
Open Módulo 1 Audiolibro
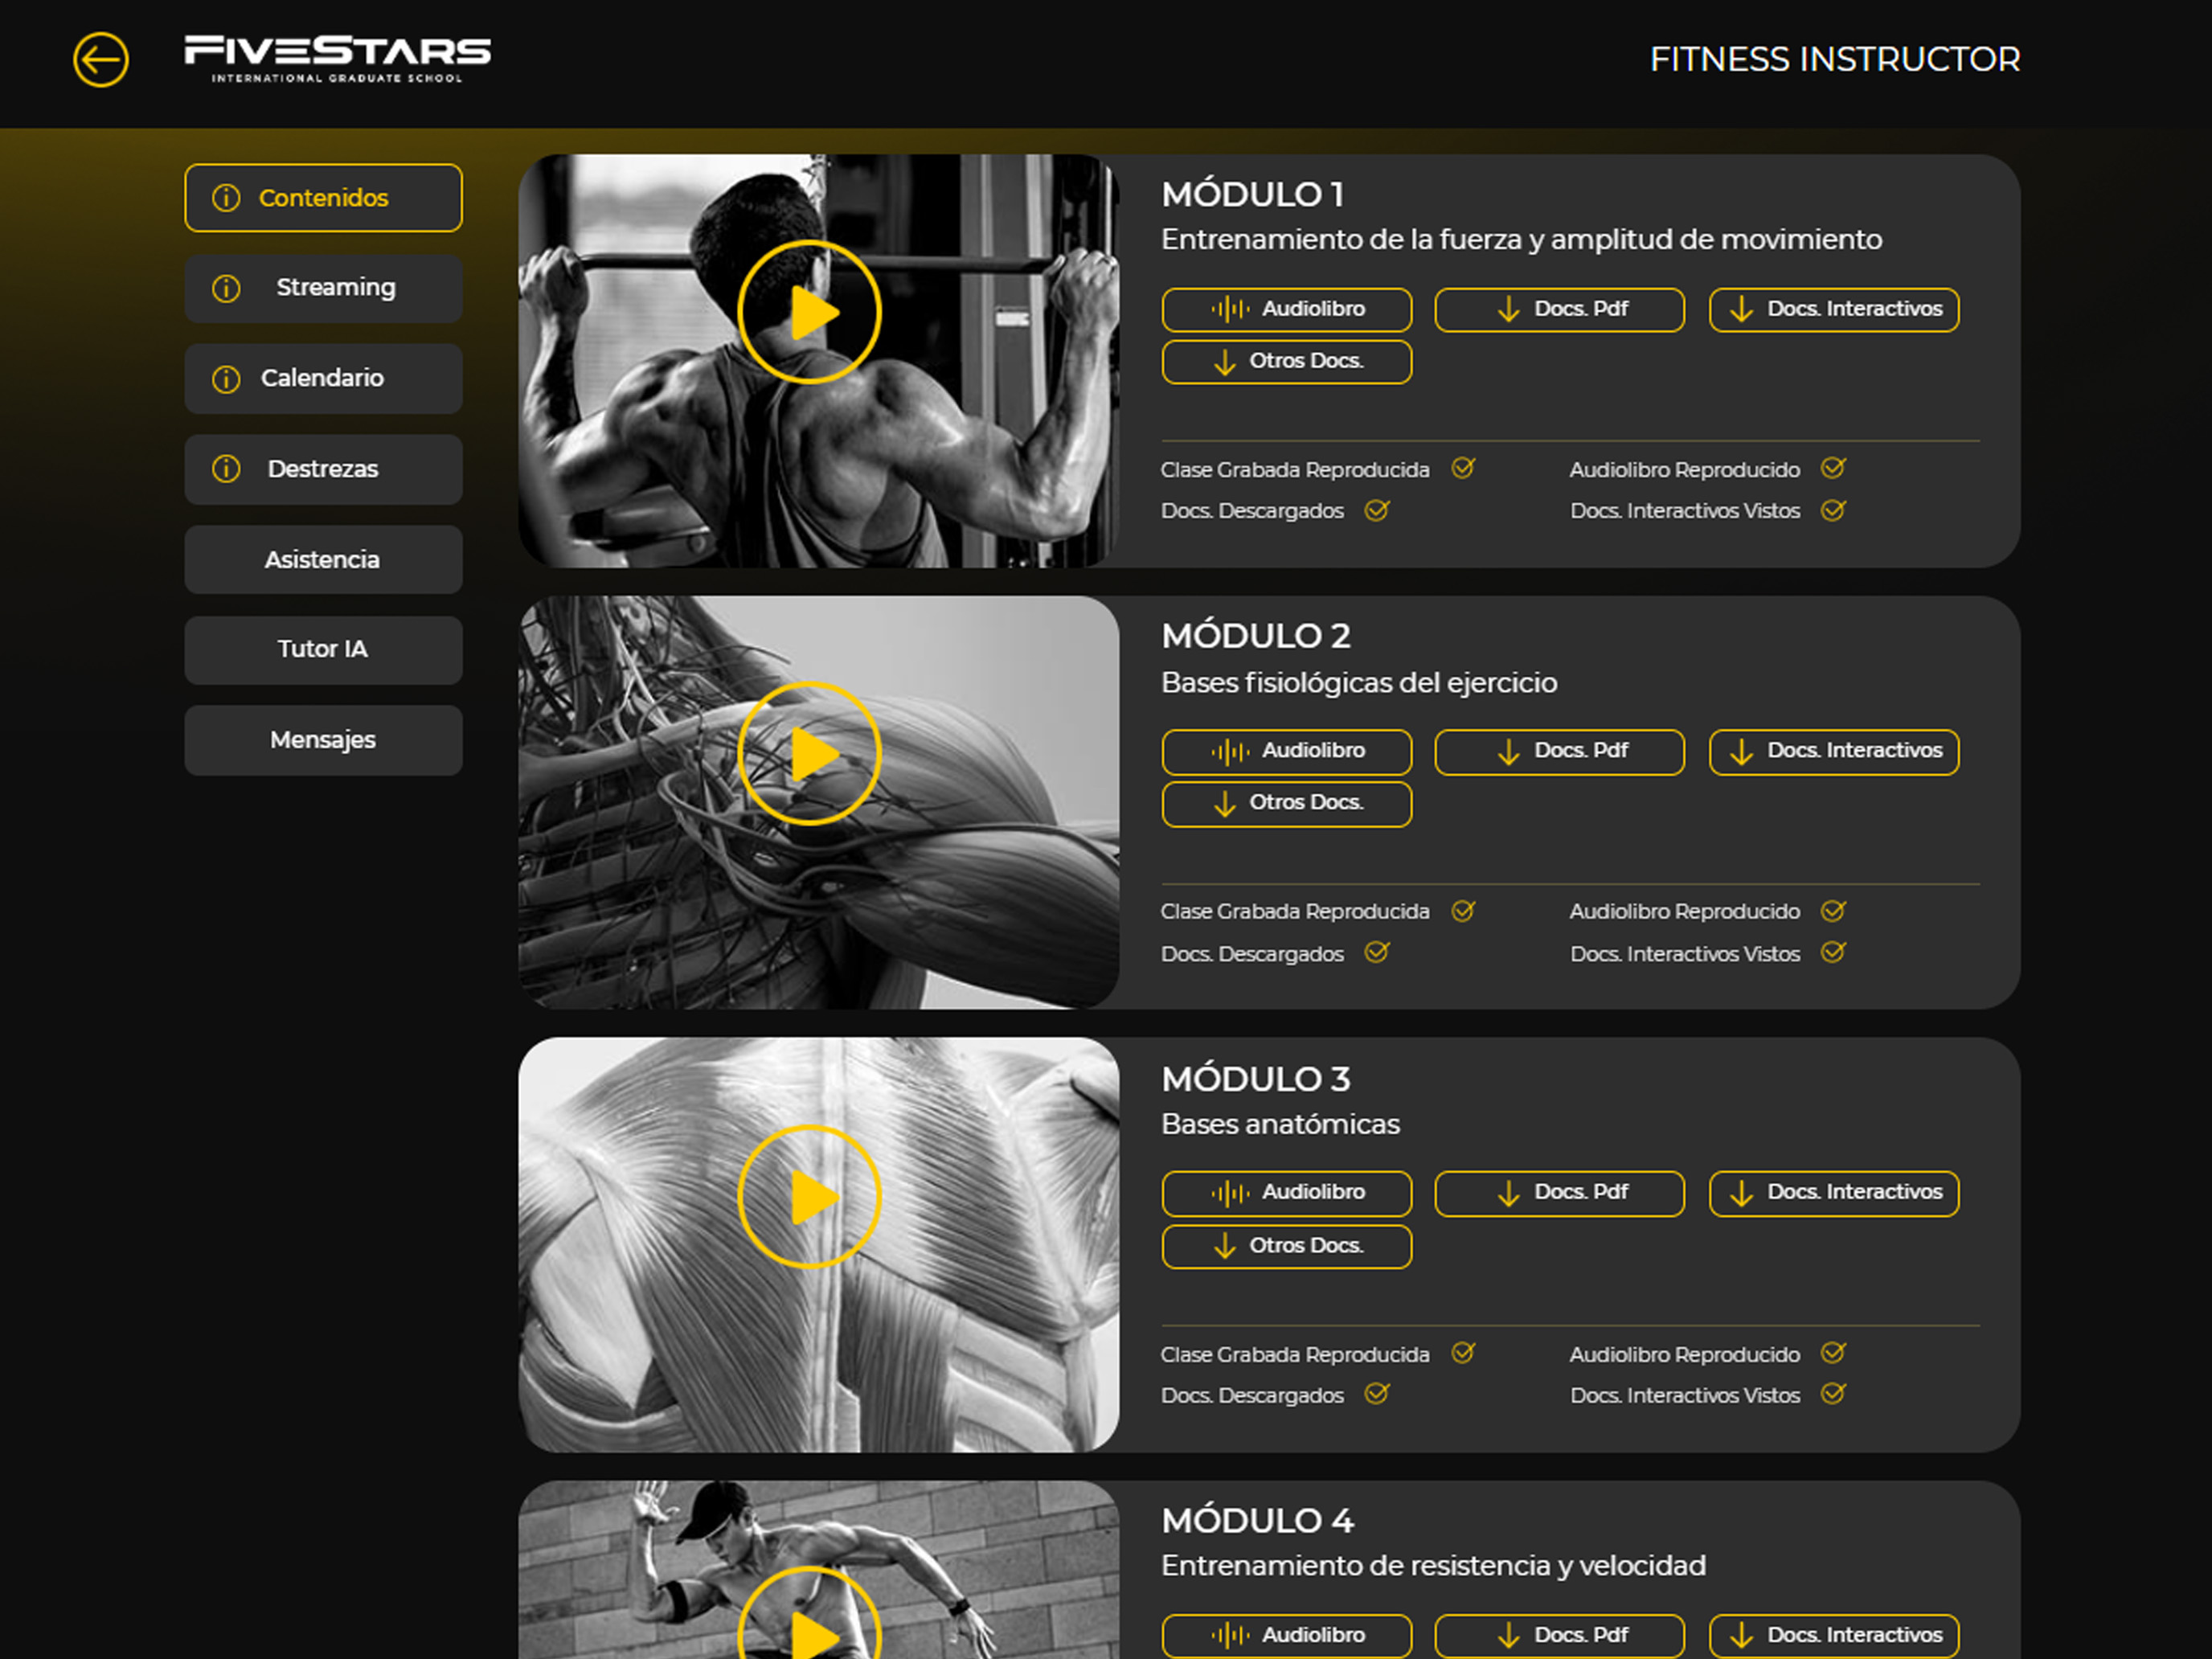coord(1287,310)
